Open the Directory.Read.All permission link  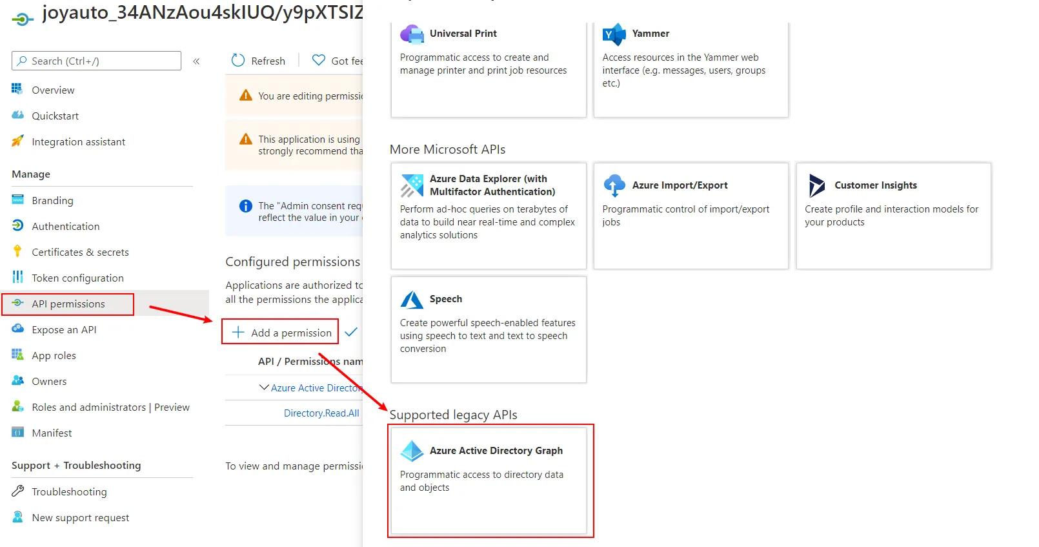(x=321, y=413)
